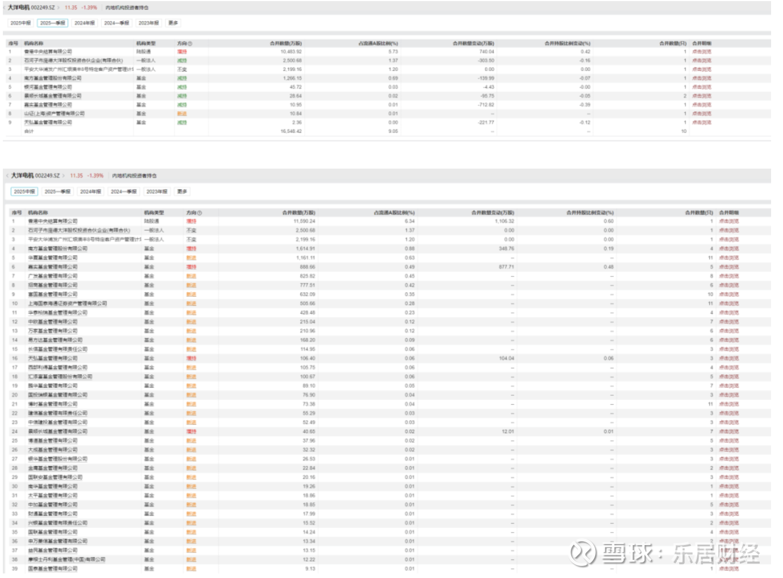783x578 pixels.
Task: Open 南方基金管理股份有限公司 in the upper table
Action: coord(53,78)
